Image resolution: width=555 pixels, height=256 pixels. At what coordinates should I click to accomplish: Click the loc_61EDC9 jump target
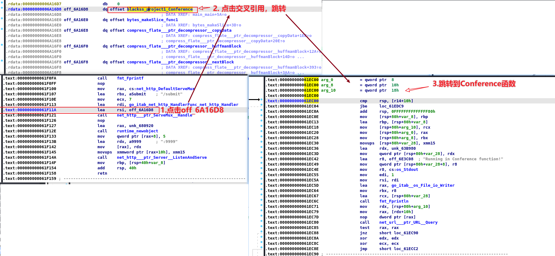[x=391, y=106]
